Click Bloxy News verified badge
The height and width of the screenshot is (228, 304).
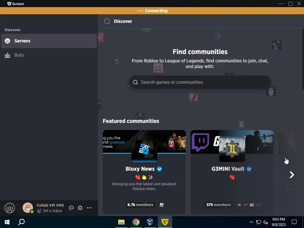(159, 169)
